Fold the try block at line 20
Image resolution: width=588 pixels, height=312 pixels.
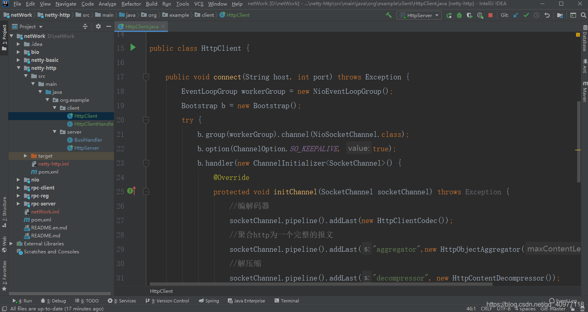click(x=146, y=120)
